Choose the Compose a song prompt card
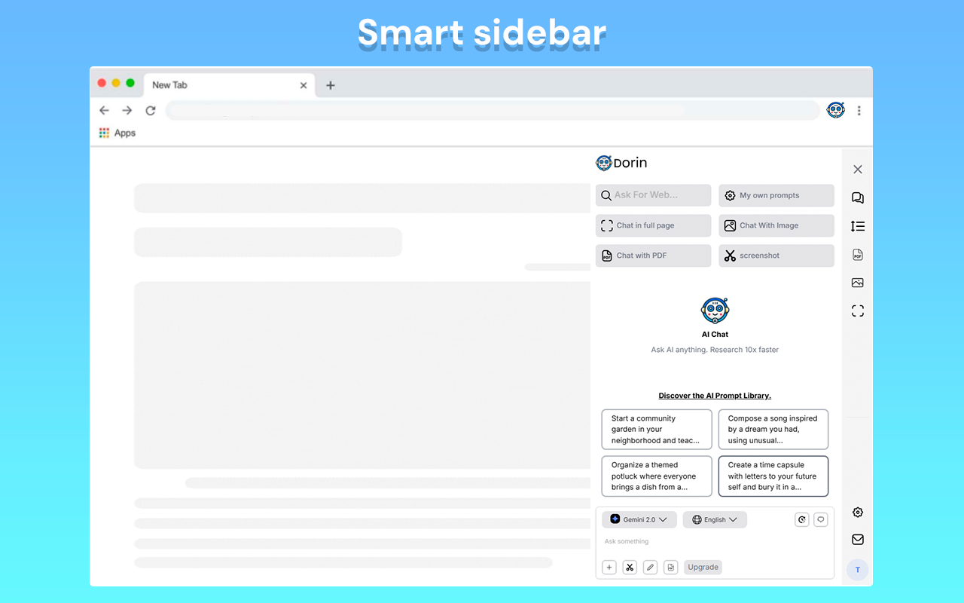The width and height of the screenshot is (964, 603). coord(773,430)
